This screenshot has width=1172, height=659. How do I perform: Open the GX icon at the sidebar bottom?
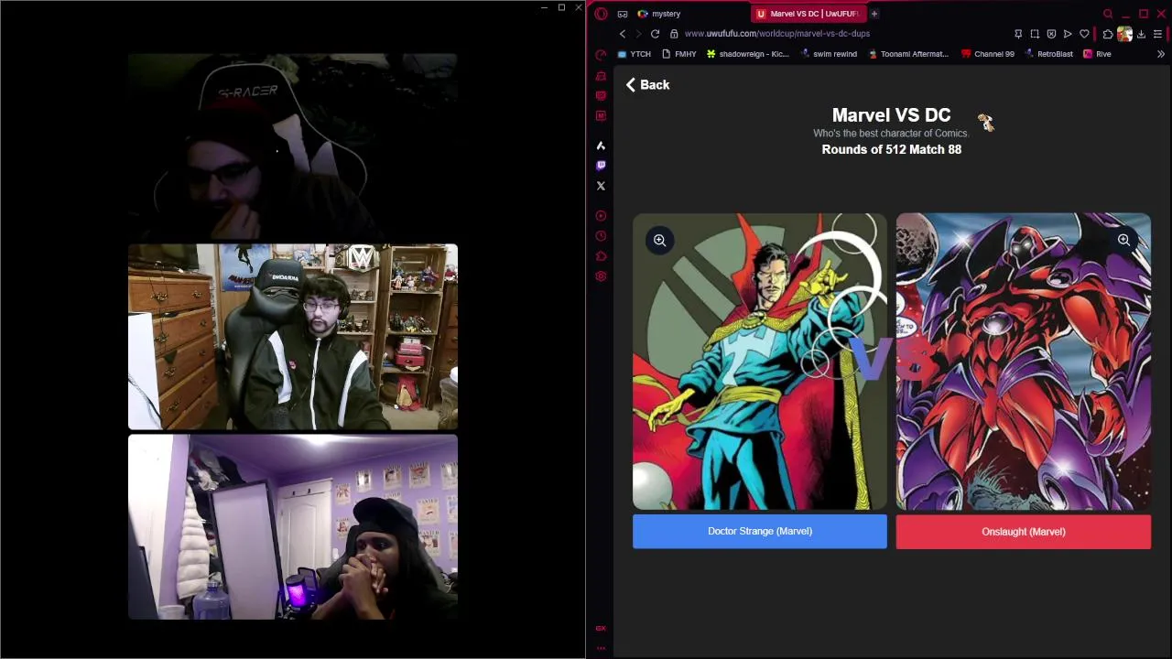coord(601,628)
